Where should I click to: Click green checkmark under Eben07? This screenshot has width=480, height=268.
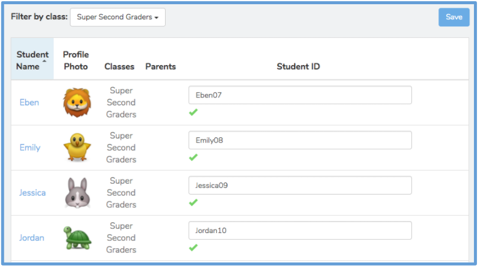[193, 113]
